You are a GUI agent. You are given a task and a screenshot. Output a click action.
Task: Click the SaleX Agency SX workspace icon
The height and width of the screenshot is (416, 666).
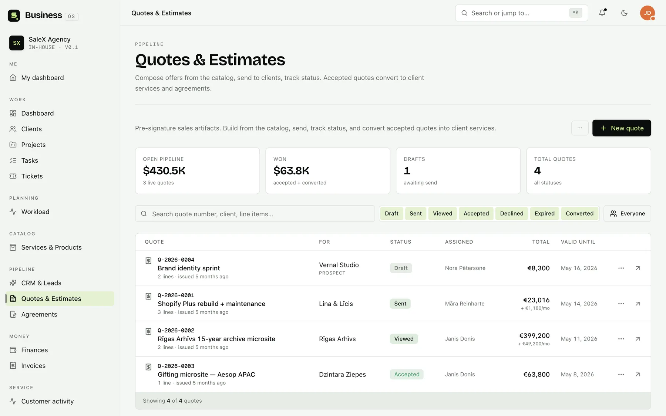coord(17,43)
